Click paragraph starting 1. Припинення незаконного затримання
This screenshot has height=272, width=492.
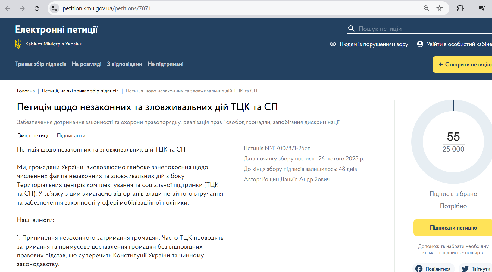pos(120,251)
